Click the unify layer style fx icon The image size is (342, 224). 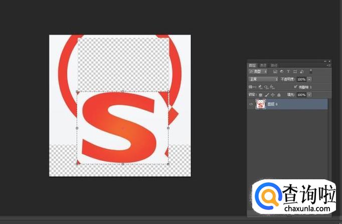pos(272,87)
